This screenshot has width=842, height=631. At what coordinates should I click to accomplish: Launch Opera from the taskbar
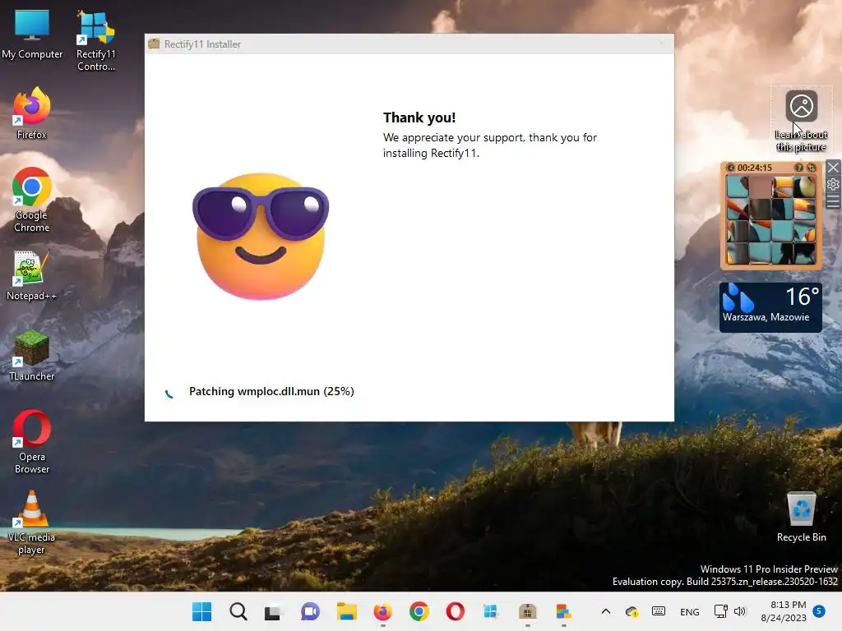click(x=456, y=611)
